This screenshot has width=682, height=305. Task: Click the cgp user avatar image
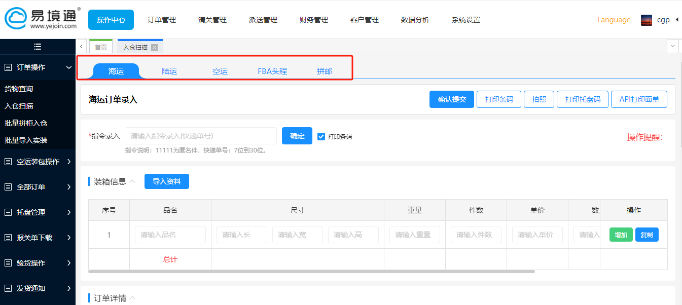pos(646,19)
